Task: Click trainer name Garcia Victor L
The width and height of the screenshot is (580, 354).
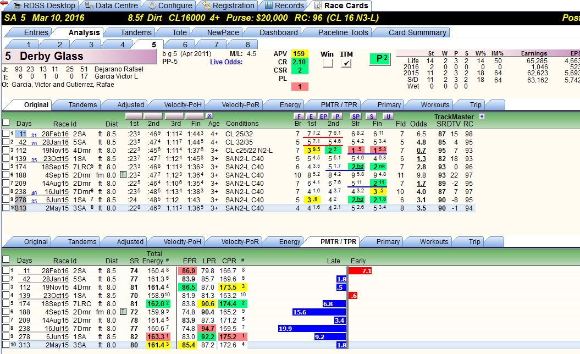Action: [x=116, y=76]
